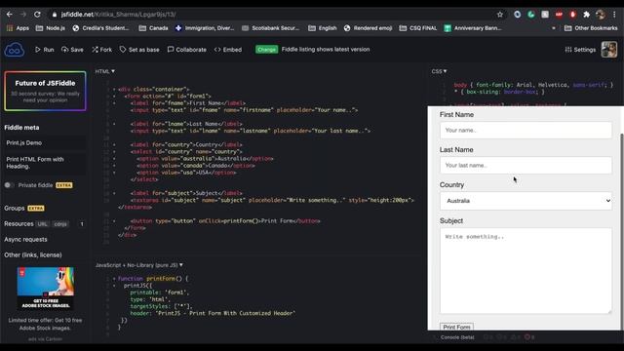Click the Immigration, Diver... bookmark
The width and height of the screenshot is (624, 351).
205,28
